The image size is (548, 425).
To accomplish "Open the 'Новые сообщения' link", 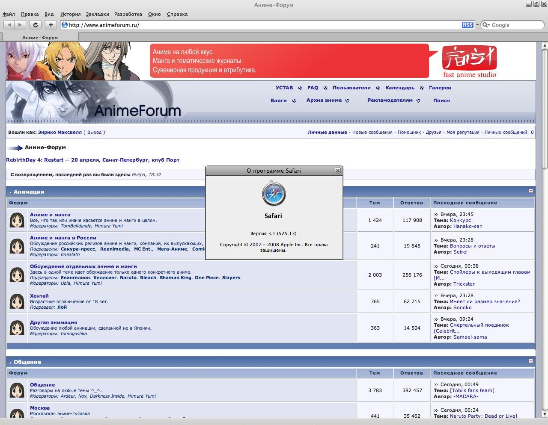I will (x=372, y=132).
